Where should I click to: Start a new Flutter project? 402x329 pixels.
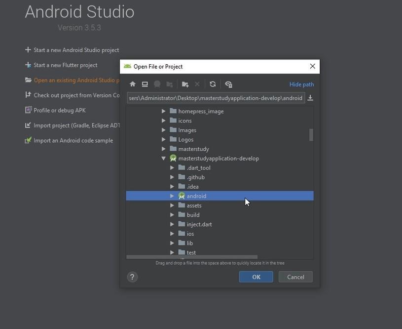(65, 65)
